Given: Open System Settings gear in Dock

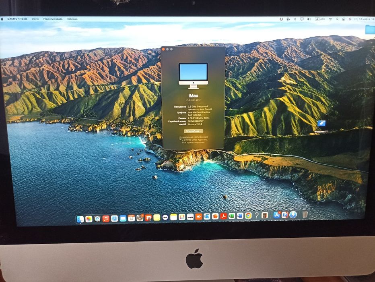Looking at the screenshot, I should coord(140,218).
